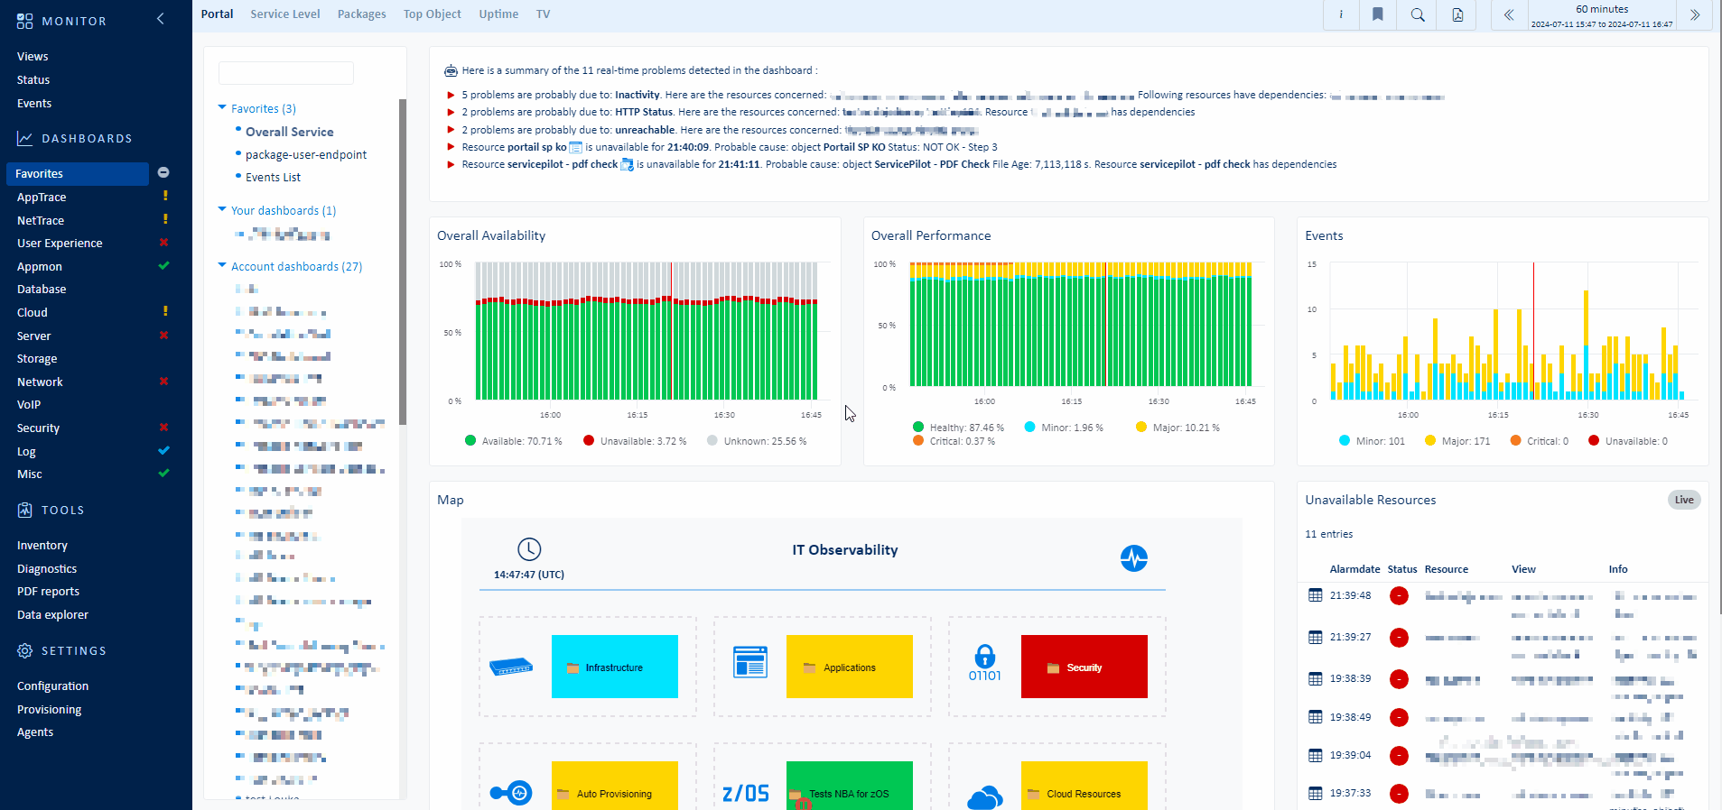
Task: Collapse the Favorites (3) tree group
Action: 222,107
